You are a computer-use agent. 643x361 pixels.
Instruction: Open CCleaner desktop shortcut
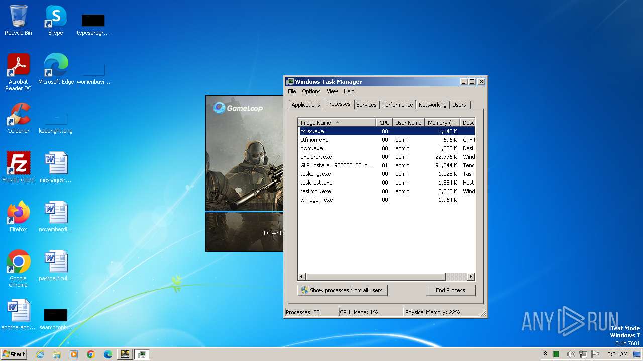coord(18,118)
